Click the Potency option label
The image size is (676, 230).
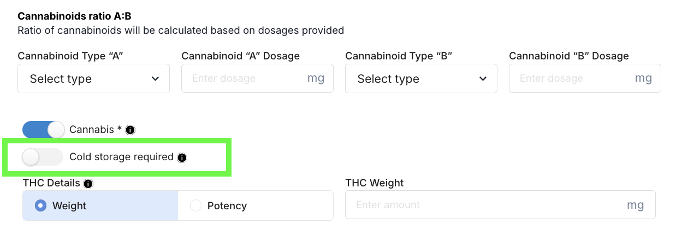pyautogui.click(x=227, y=206)
